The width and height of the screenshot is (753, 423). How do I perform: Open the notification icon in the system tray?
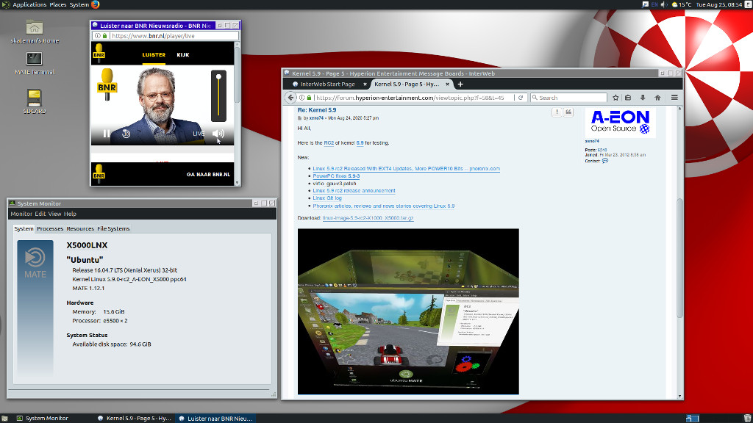pyautogui.click(x=645, y=4)
